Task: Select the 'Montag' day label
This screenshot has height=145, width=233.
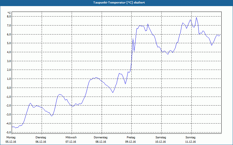Action: coord(11,137)
